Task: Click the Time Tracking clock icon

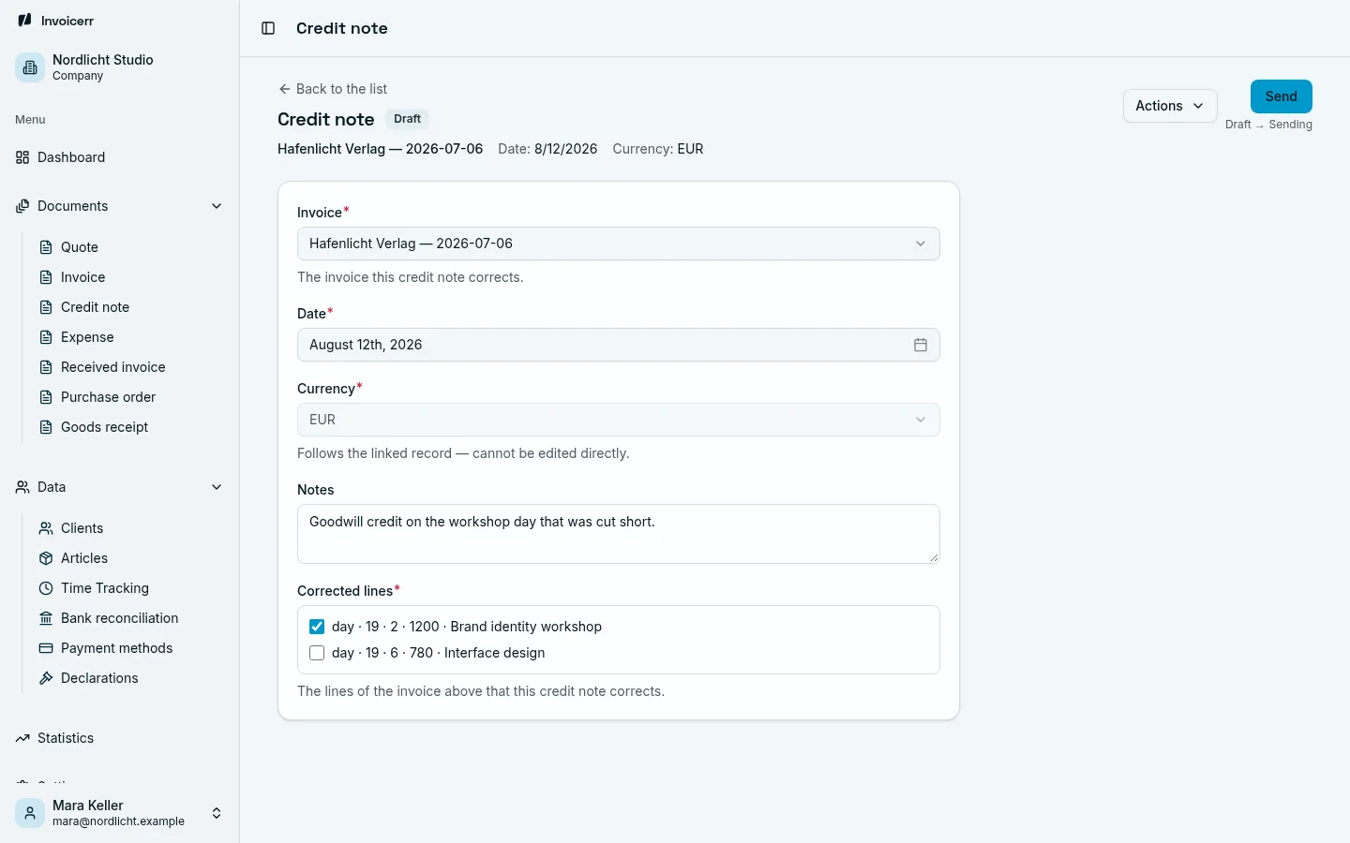Action: 46,588
